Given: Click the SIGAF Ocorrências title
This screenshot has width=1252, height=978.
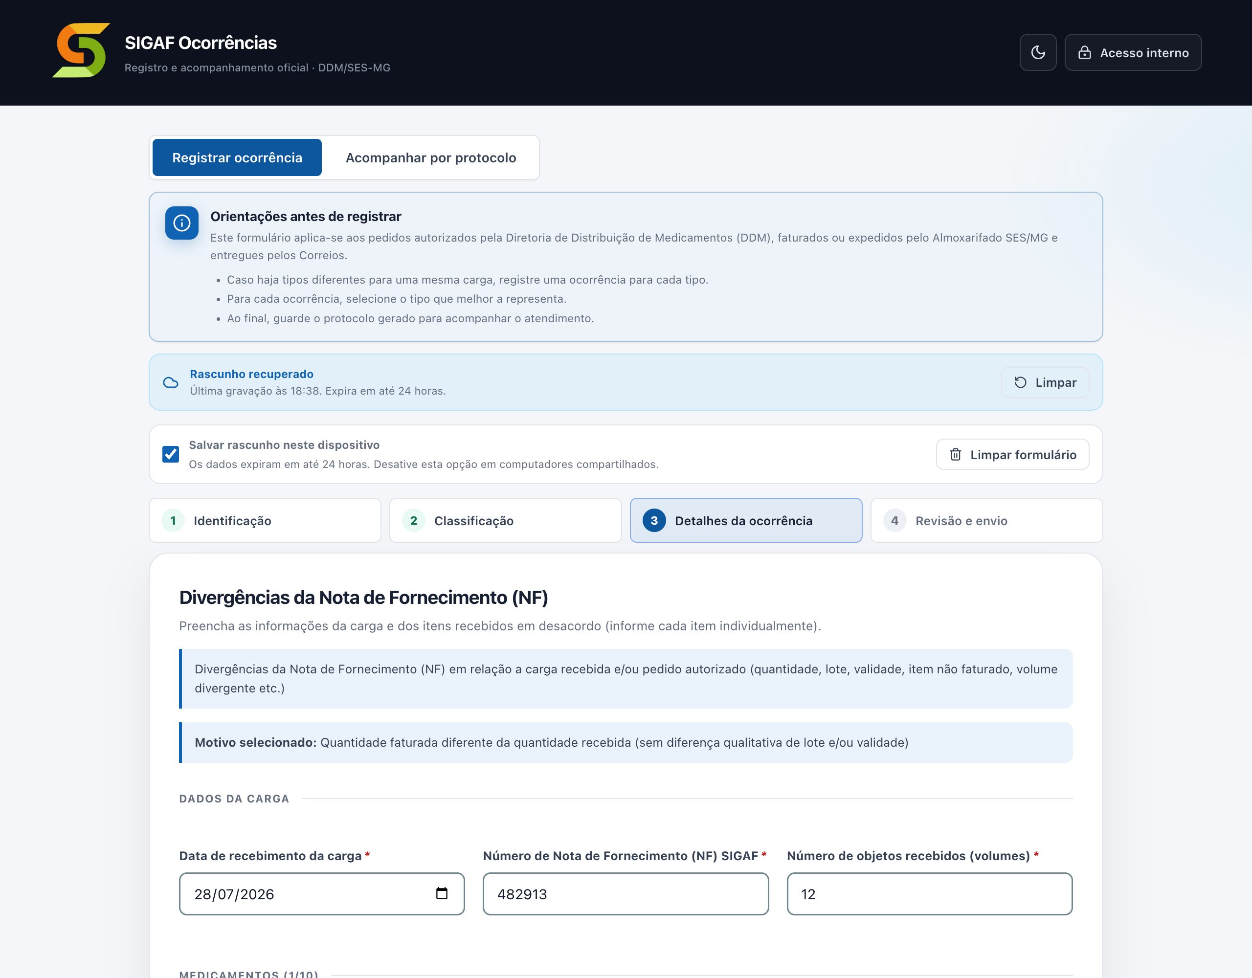Looking at the screenshot, I should [201, 43].
